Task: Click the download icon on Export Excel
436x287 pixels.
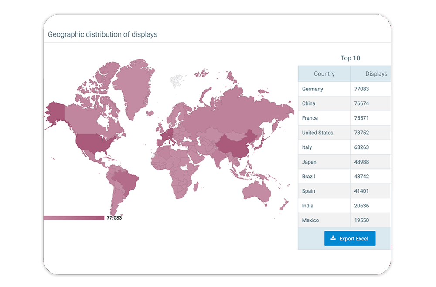Action: click(x=333, y=238)
